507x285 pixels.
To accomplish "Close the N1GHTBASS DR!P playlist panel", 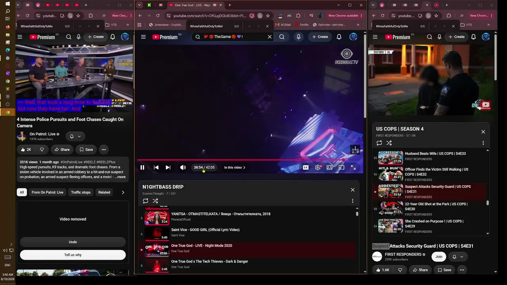I will tap(353, 190).
